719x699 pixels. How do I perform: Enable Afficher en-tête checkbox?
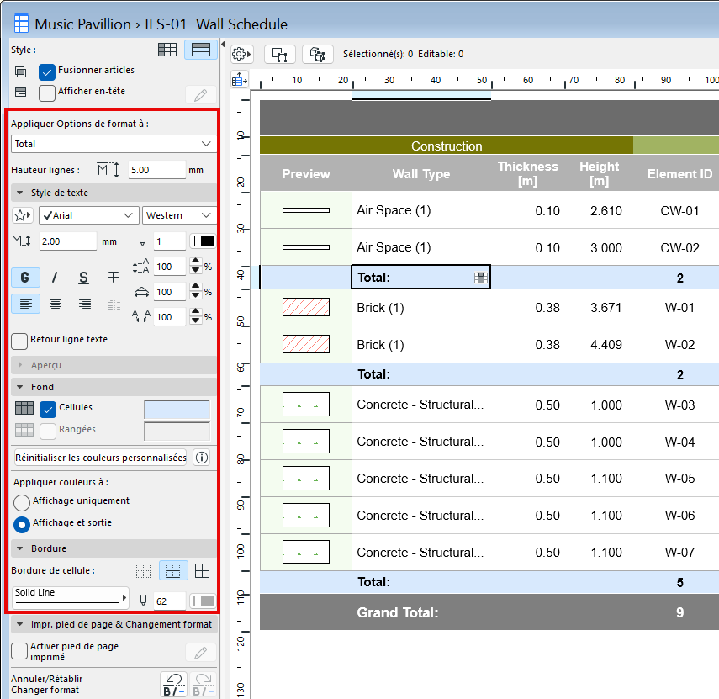[x=47, y=92]
